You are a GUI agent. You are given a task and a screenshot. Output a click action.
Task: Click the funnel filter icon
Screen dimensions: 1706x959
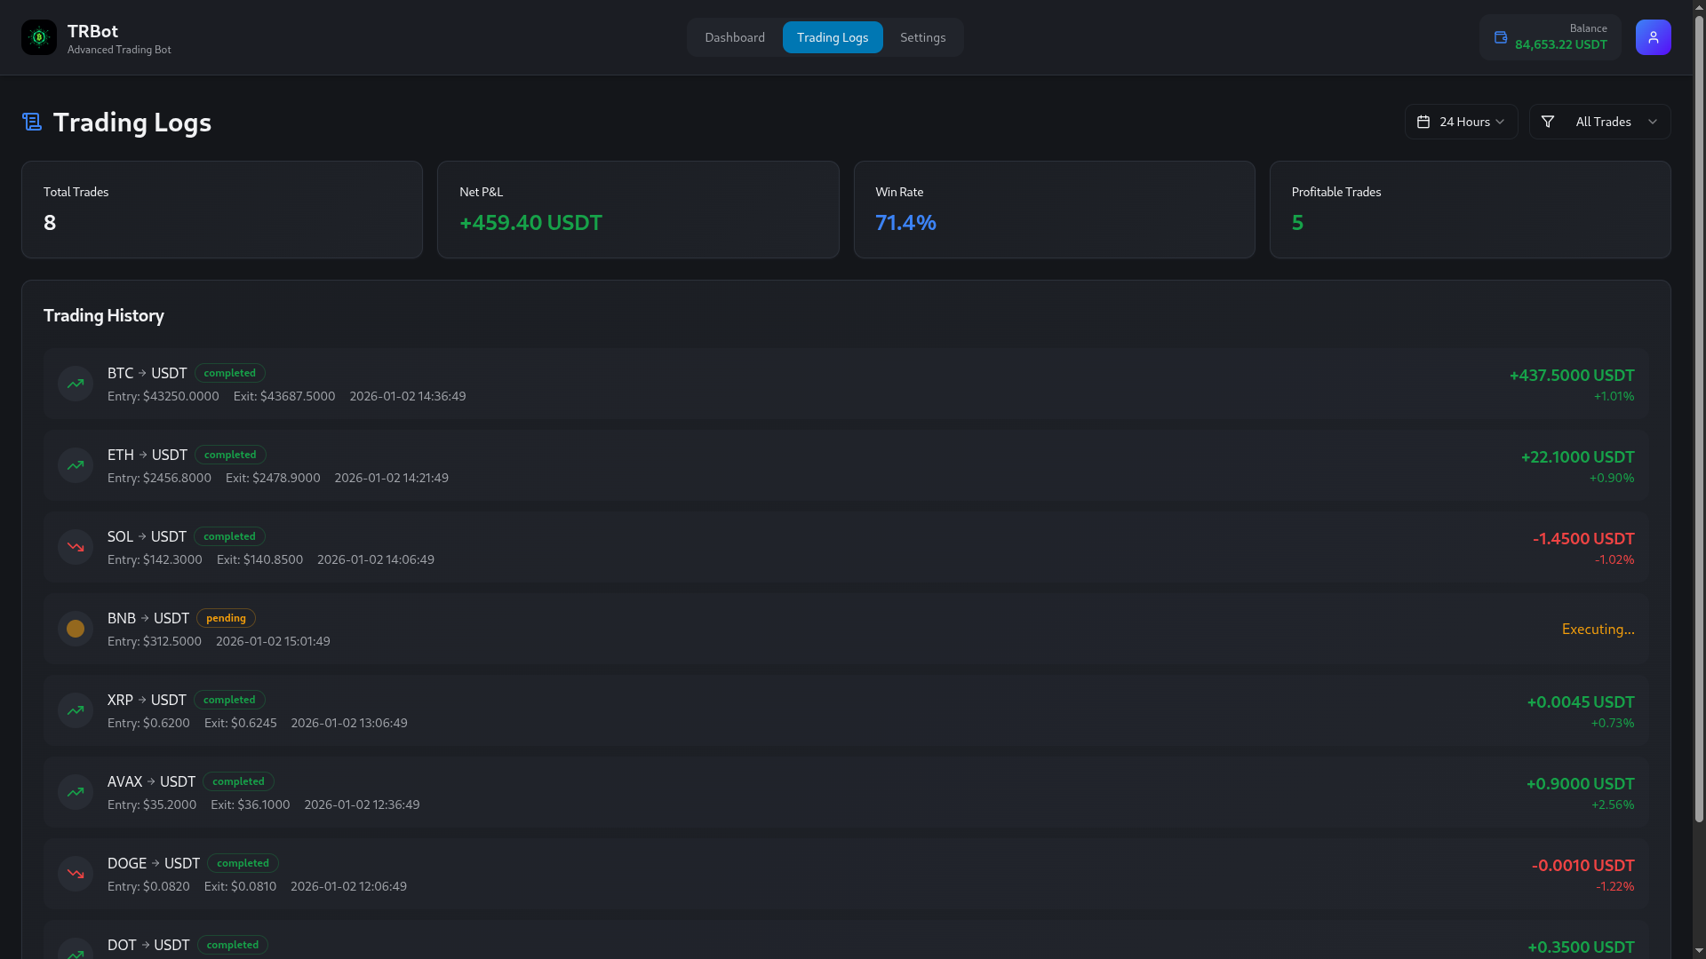click(1548, 122)
